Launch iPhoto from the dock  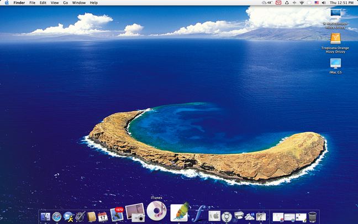(x=135, y=212)
